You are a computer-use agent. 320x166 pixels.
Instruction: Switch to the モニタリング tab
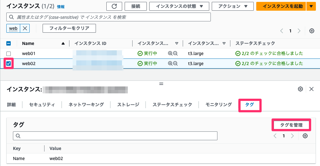tap(219, 105)
